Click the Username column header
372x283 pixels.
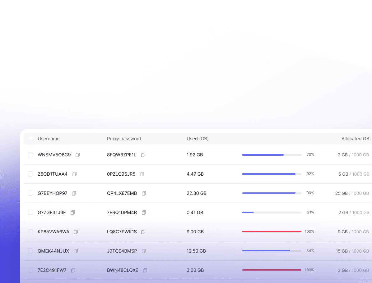[49, 139]
